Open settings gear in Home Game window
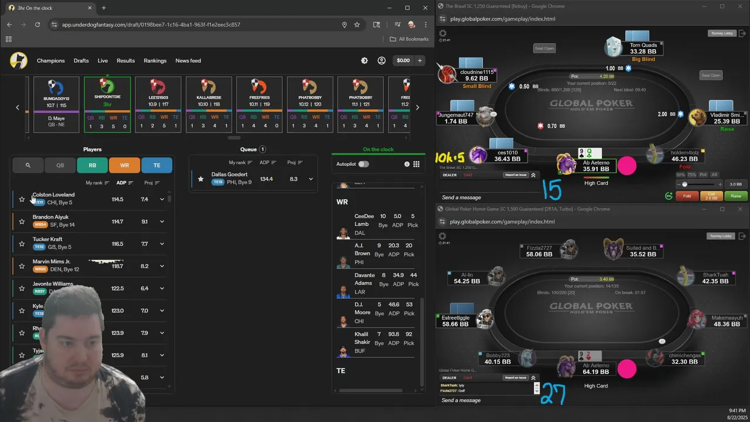This screenshot has width=750, height=422. 442,236
